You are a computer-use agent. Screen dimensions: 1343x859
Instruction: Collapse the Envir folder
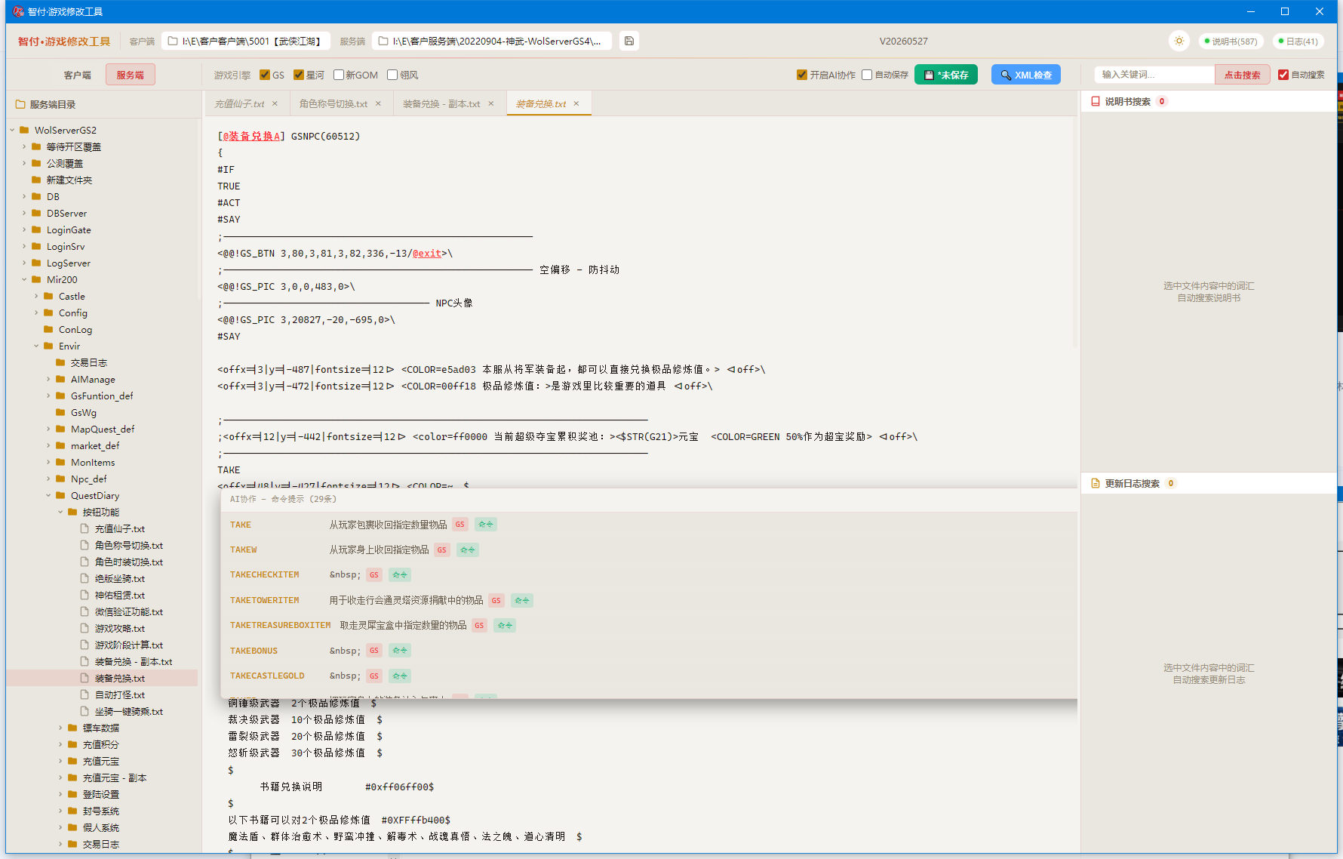point(37,346)
